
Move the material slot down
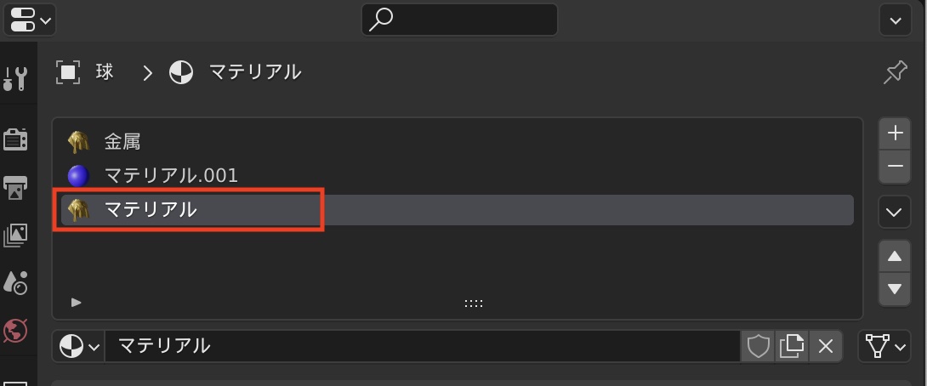pyautogui.click(x=894, y=288)
